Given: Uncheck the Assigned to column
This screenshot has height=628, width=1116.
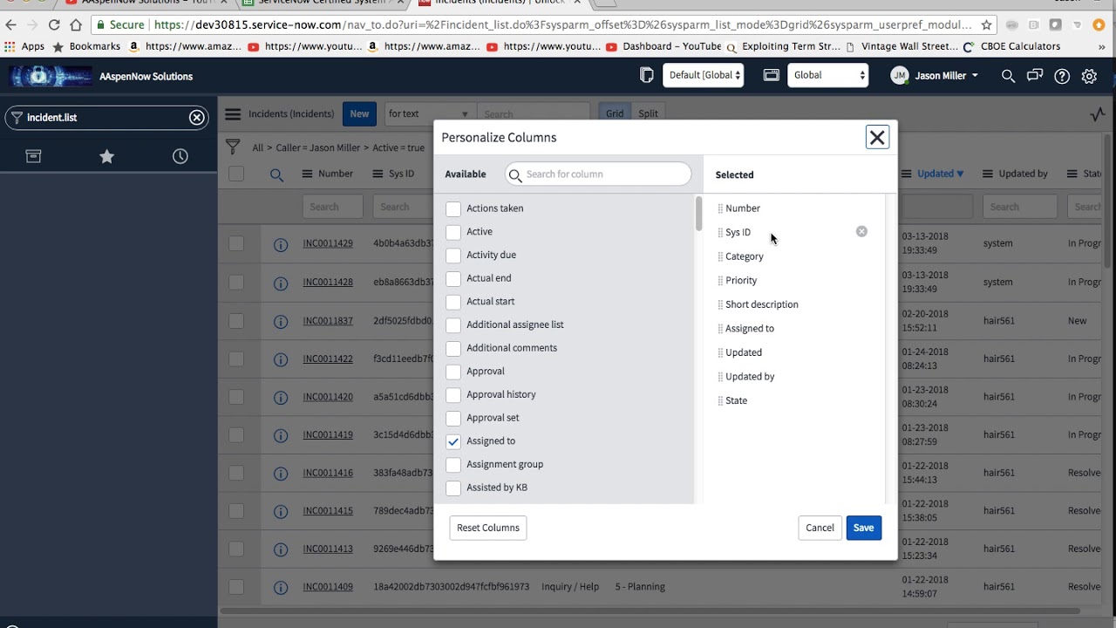Looking at the screenshot, I should [x=453, y=441].
